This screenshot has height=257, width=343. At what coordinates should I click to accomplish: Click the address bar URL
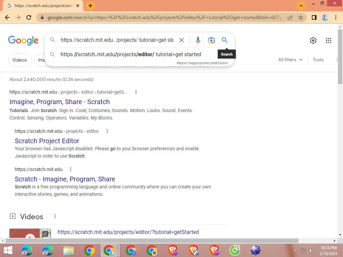[x=164, y=17]
